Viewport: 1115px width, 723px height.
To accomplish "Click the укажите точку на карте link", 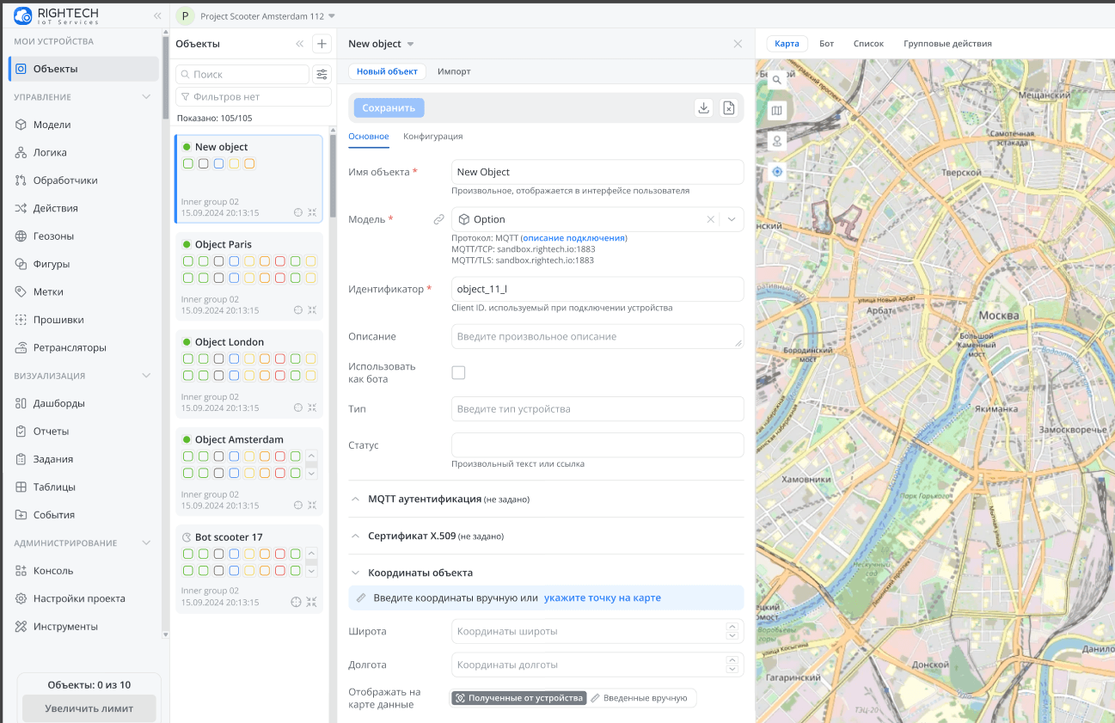I will (602, 597).
